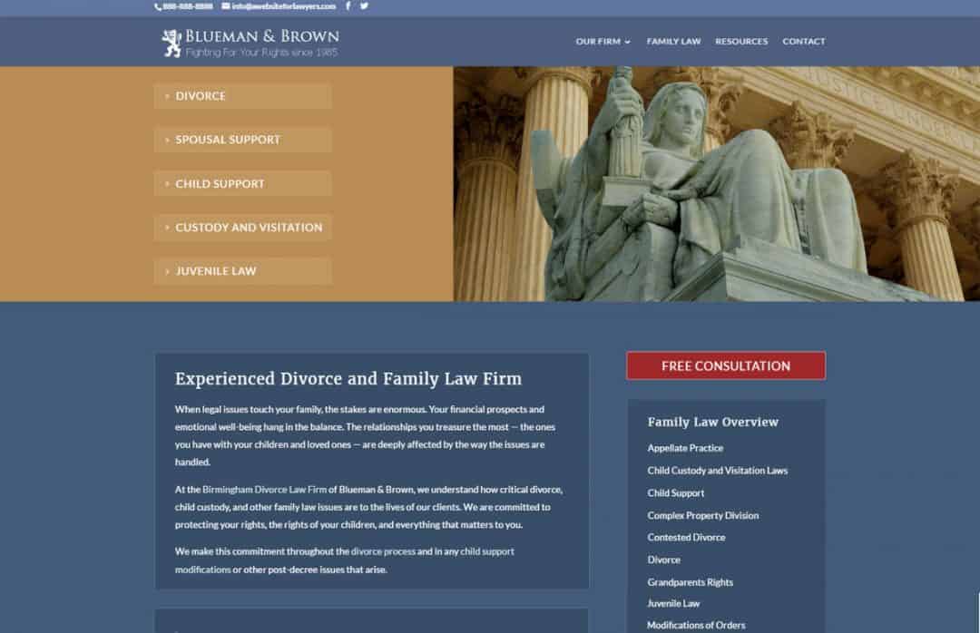This screenshot has height=633, width=980.
Task: Open the Birmingham Divorce Law Firm link
Action: coord(264,490)
